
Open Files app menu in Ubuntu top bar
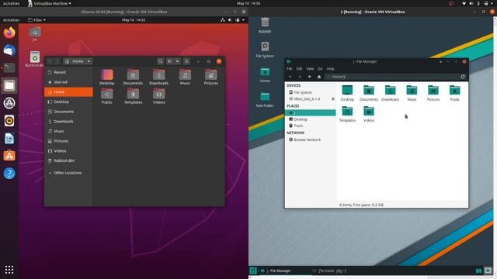36,20
